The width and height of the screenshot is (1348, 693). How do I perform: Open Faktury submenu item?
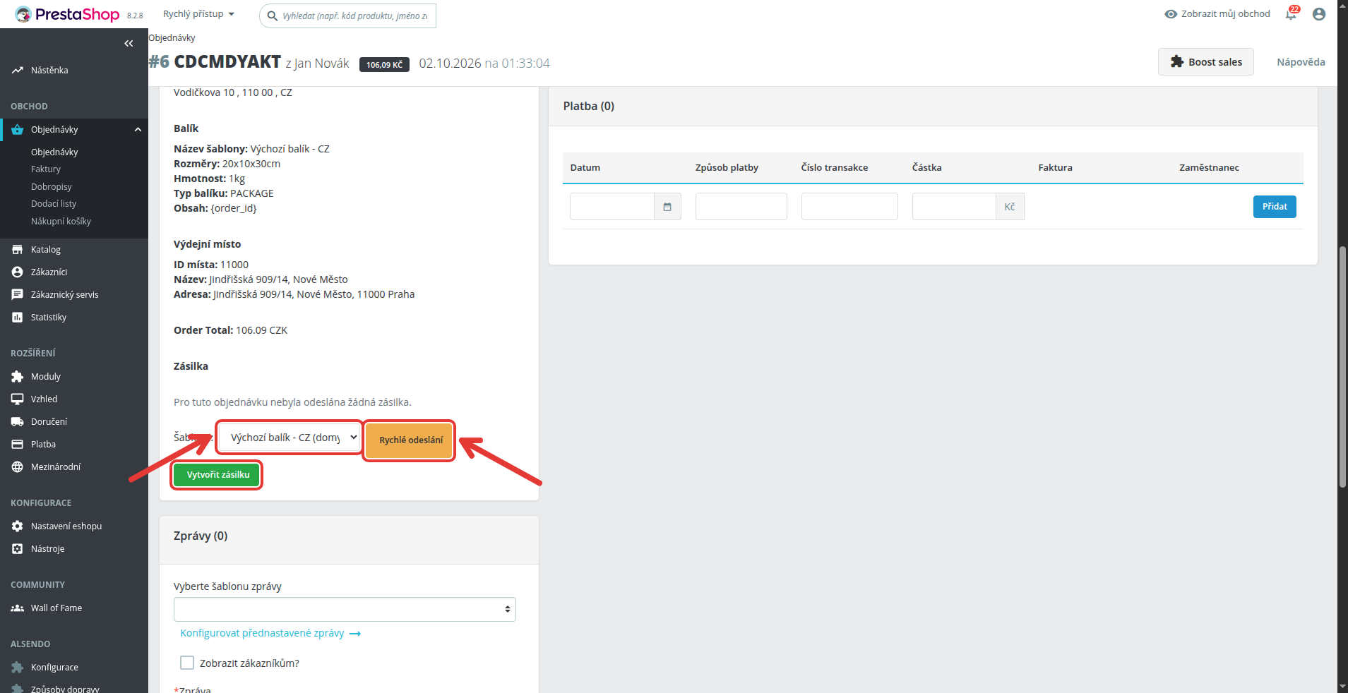[x=46, y=169]
